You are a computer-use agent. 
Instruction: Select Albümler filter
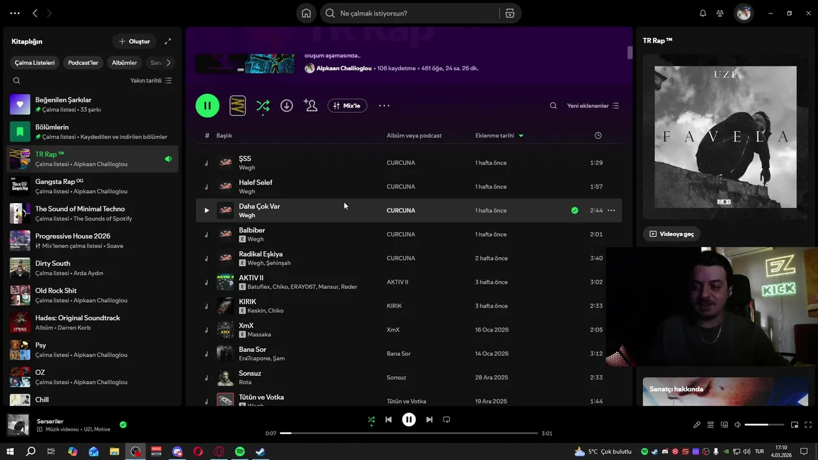pos(125,63)
